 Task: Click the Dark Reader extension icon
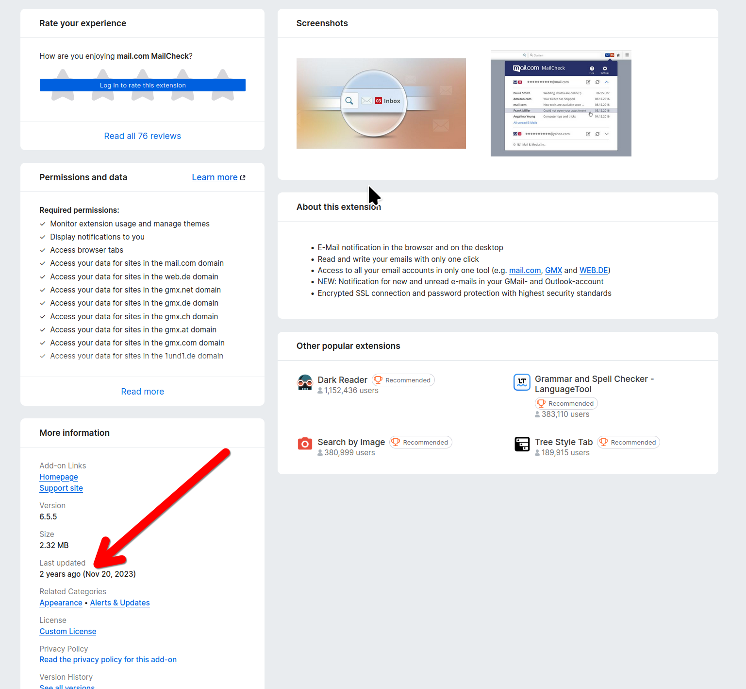(x=305, y=382)
